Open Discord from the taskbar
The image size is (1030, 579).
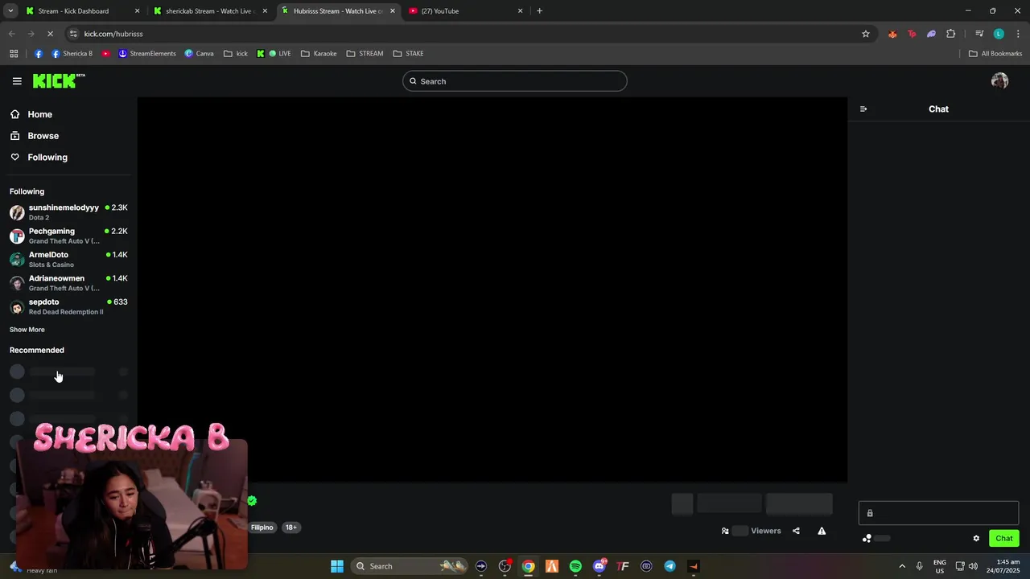[599, 566]
